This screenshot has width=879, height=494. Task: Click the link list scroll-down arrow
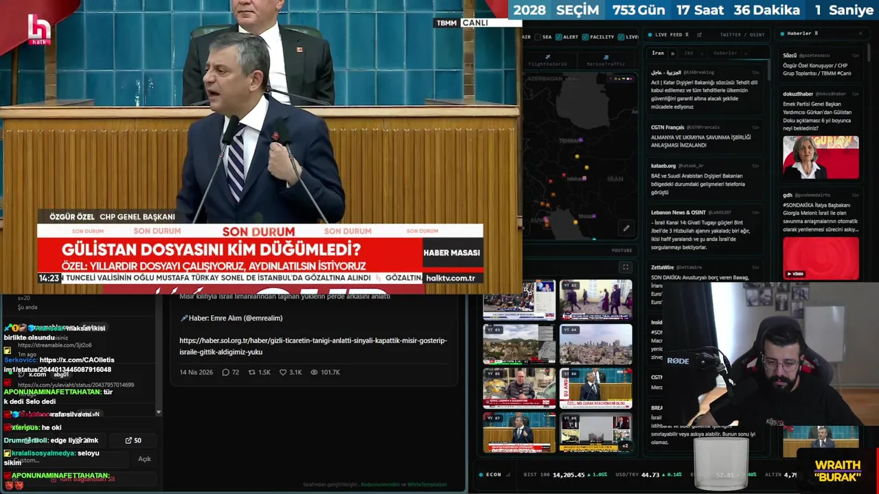coord(159,412)
